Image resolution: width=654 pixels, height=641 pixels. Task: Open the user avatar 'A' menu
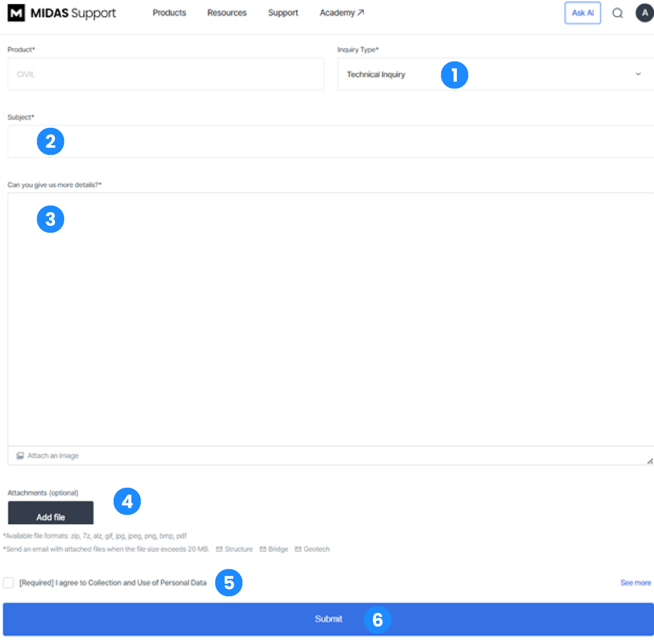[x=644, y=13]
